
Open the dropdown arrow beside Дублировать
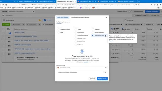click(x=24, y=25)
